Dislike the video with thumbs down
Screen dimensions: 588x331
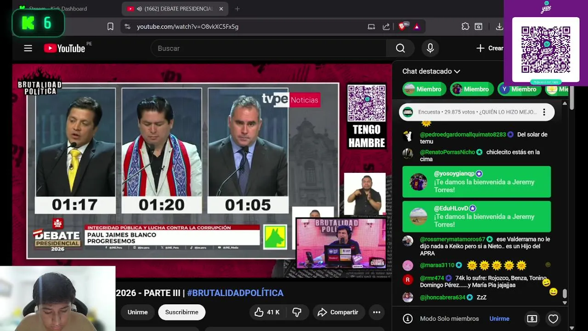coord(297,312)
